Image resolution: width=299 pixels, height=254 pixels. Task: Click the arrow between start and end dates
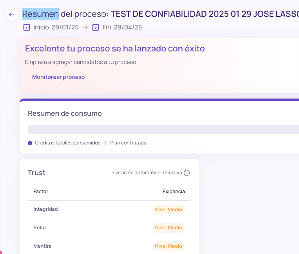click(85, 27)
